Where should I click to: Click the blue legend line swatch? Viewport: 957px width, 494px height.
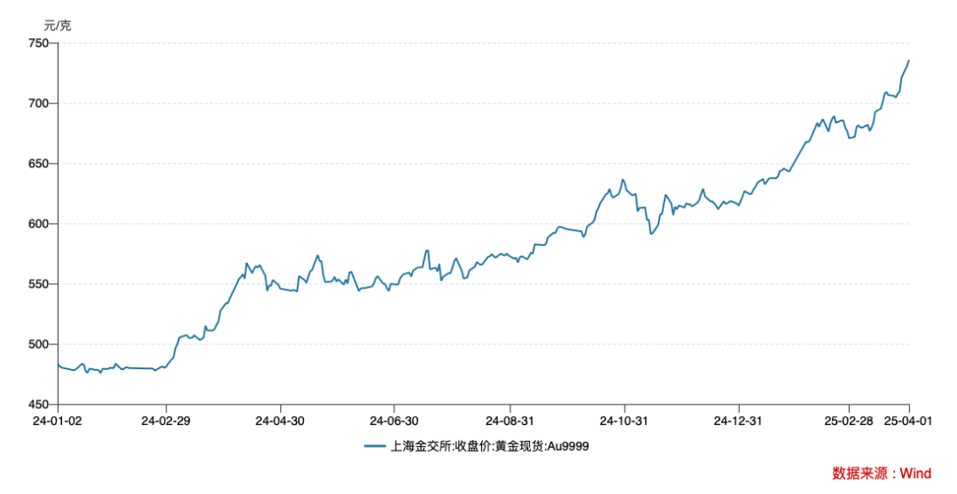click(x=375, y=446)
